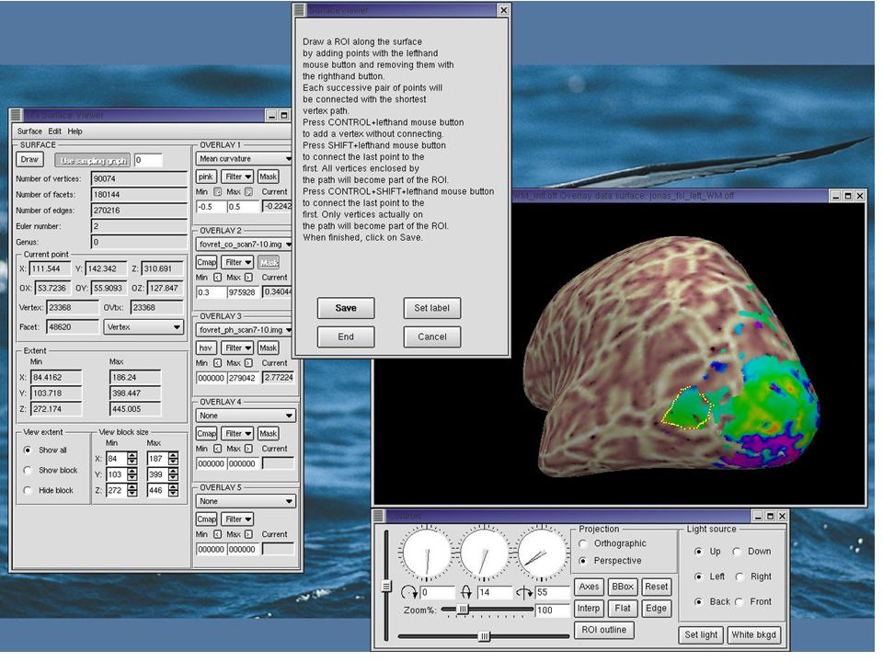This screenshot has width=883, height=662.
Task: Close the ROI instructions dialog with X
Action: (x=504, y=10)
